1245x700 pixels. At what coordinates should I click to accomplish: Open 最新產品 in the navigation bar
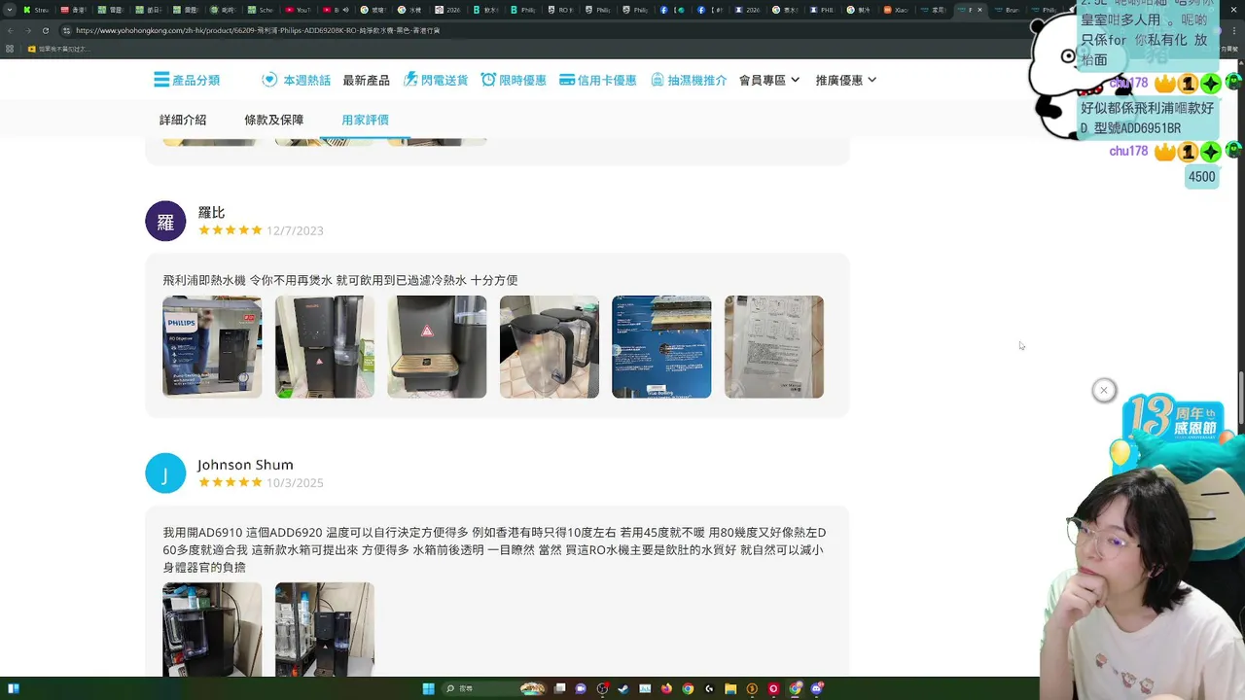point(366,80)
